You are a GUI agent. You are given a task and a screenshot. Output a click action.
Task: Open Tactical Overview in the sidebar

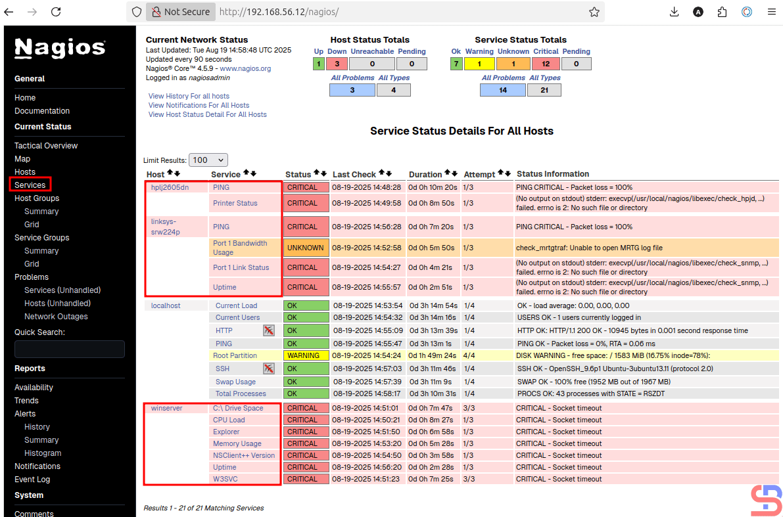46,146
